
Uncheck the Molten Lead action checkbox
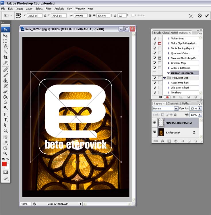point(155,38)
